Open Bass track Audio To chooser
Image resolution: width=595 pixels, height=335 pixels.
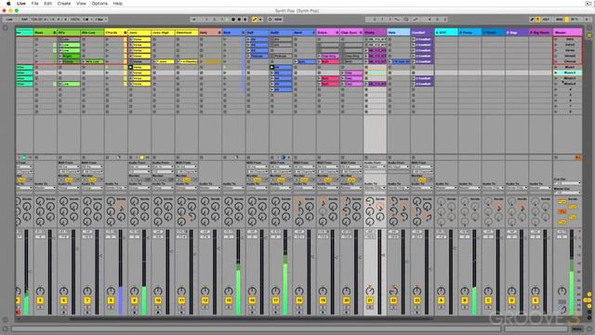(x=46, y=188)
